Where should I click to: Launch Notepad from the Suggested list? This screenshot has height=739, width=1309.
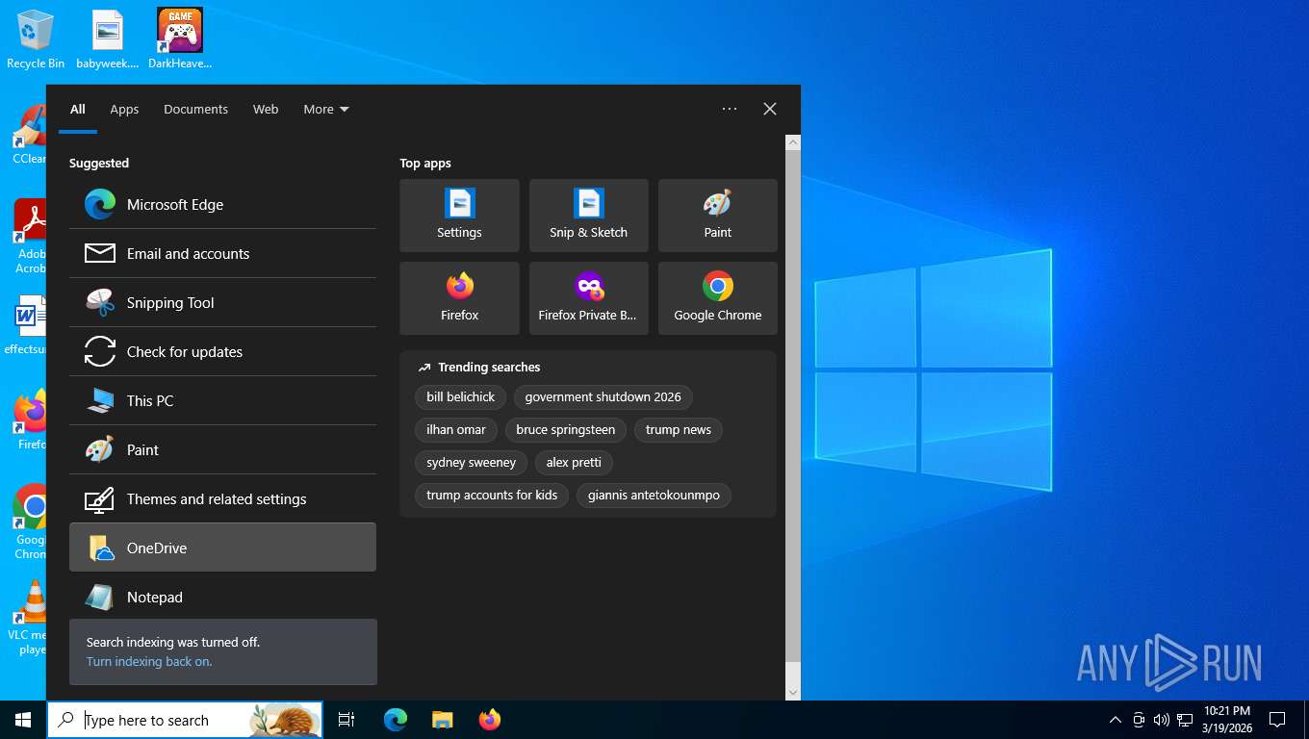click(222, 597)
